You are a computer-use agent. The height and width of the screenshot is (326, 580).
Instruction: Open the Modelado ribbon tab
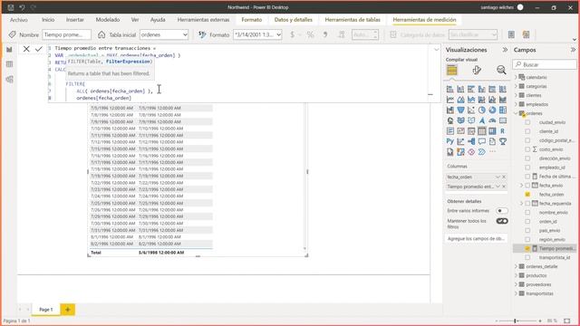[x=108, y=20]
